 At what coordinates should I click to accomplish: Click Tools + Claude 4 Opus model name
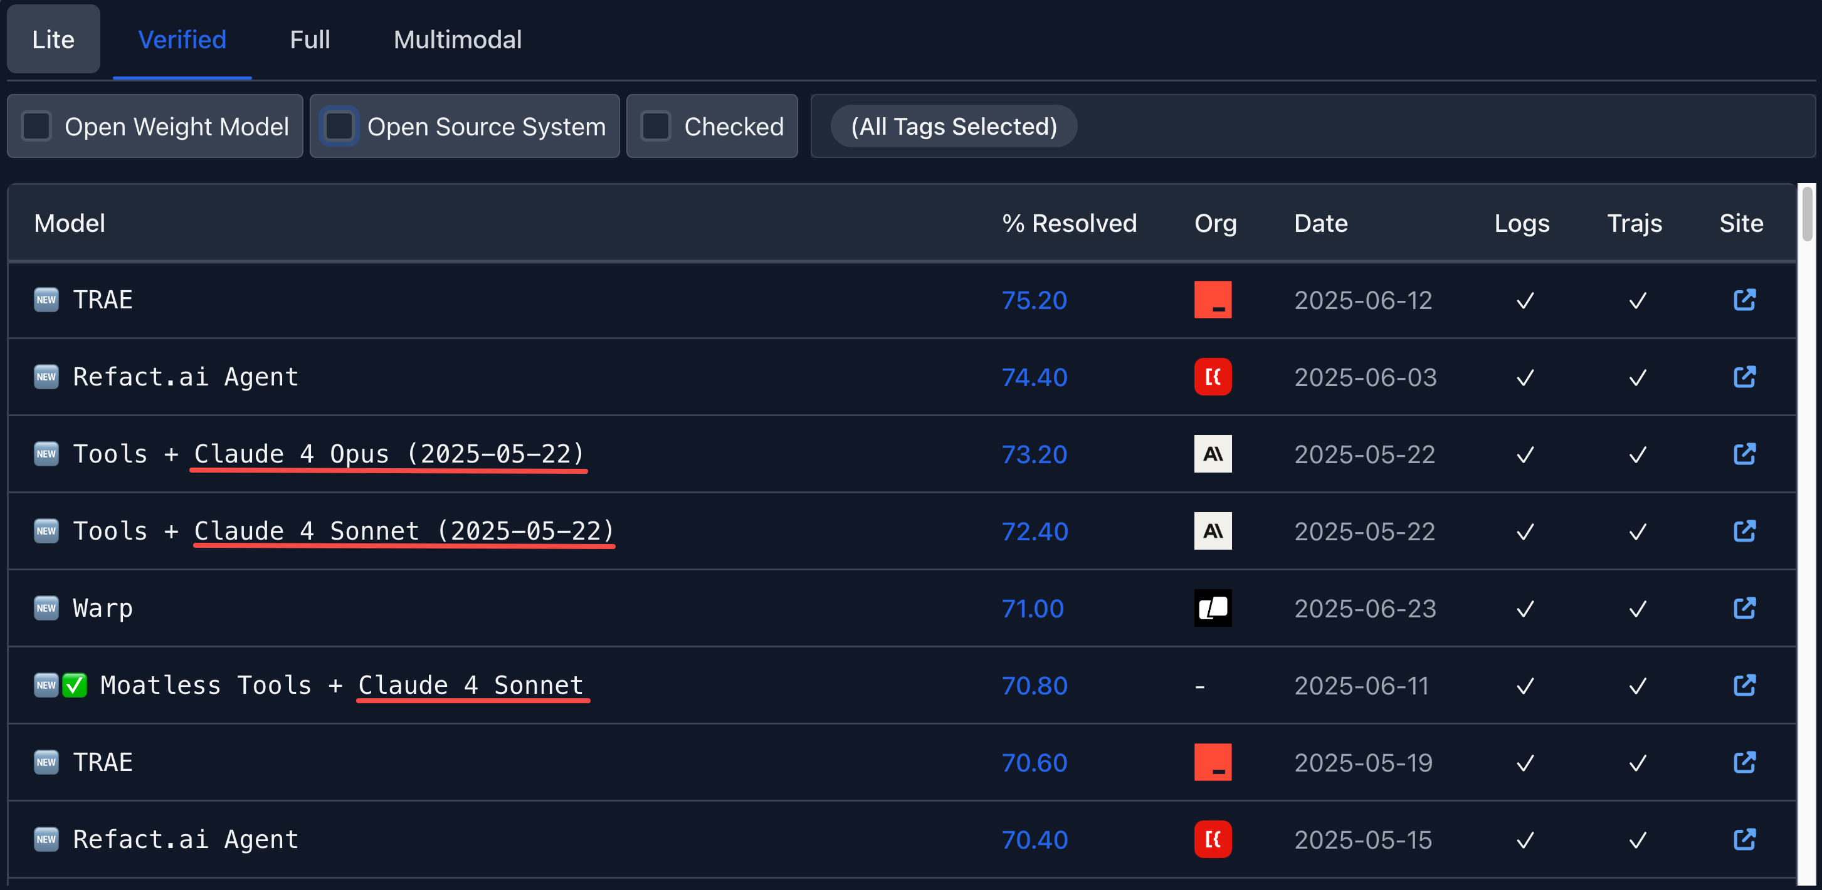tap(329, 454)
